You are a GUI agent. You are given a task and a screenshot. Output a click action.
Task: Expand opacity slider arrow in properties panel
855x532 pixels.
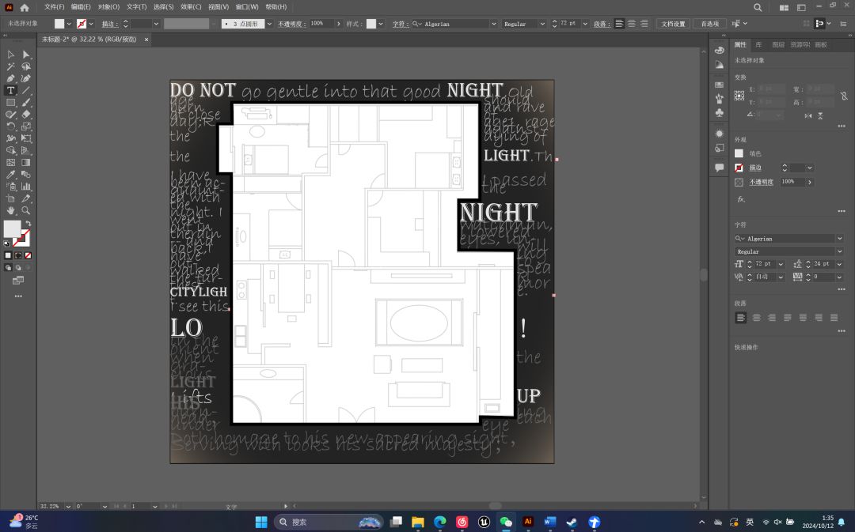[x=810, y=182]
